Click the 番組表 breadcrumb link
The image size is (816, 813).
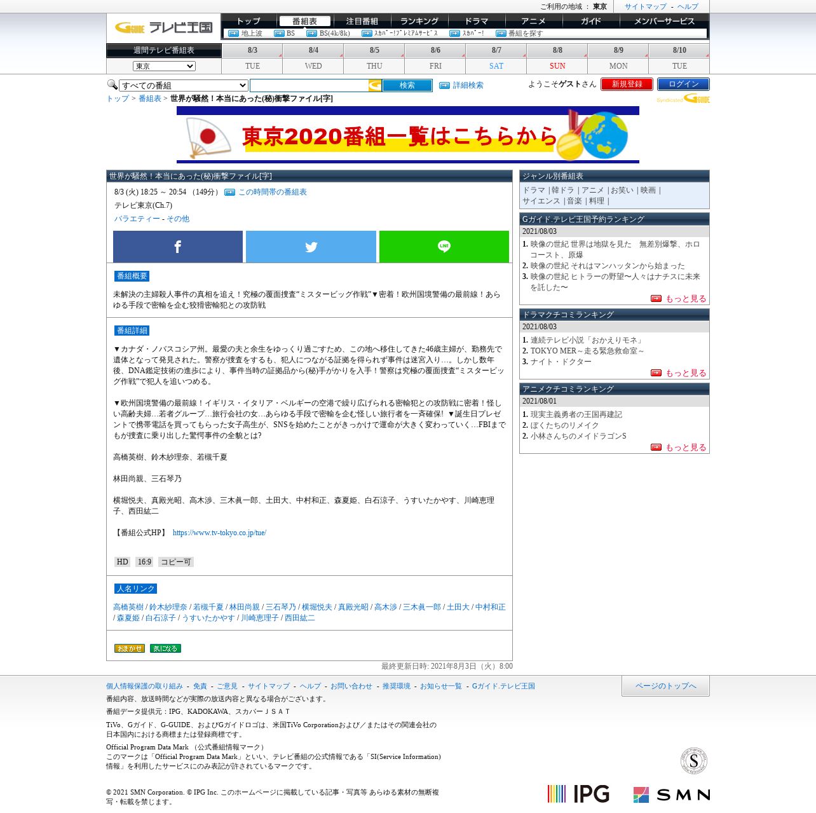click(x=150, y=99)
